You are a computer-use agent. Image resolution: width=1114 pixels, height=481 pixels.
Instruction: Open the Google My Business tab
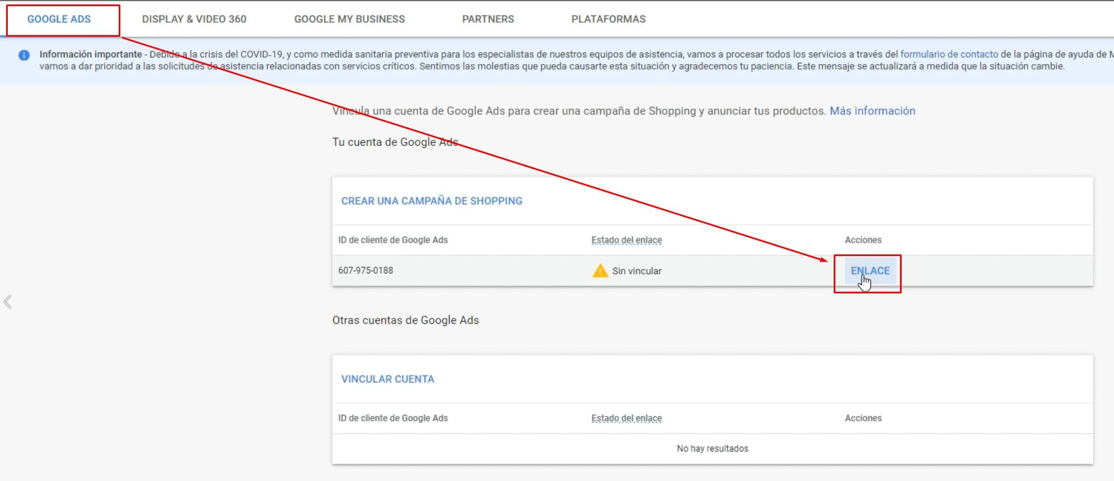click(349, 19)
